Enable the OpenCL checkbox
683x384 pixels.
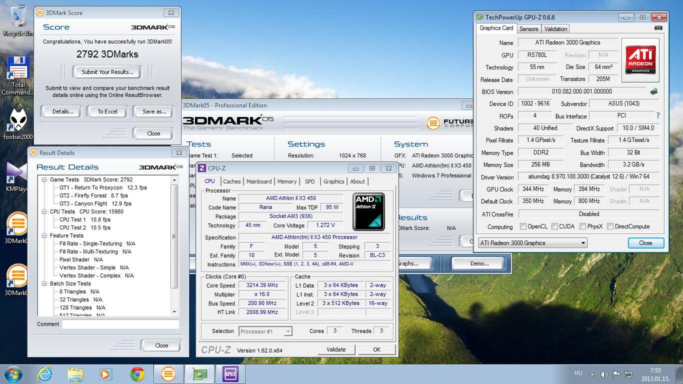pyautogui.click(x=523, y=226)
